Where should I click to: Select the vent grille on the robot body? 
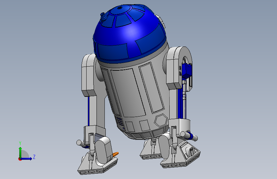click(x=119, y=120)
